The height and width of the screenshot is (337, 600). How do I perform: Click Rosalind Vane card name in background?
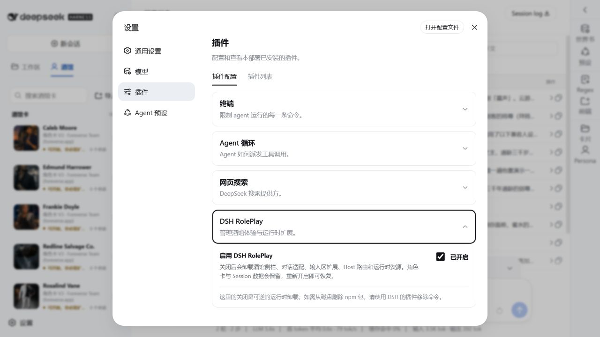pyautogui.click(x=61, y=286)
